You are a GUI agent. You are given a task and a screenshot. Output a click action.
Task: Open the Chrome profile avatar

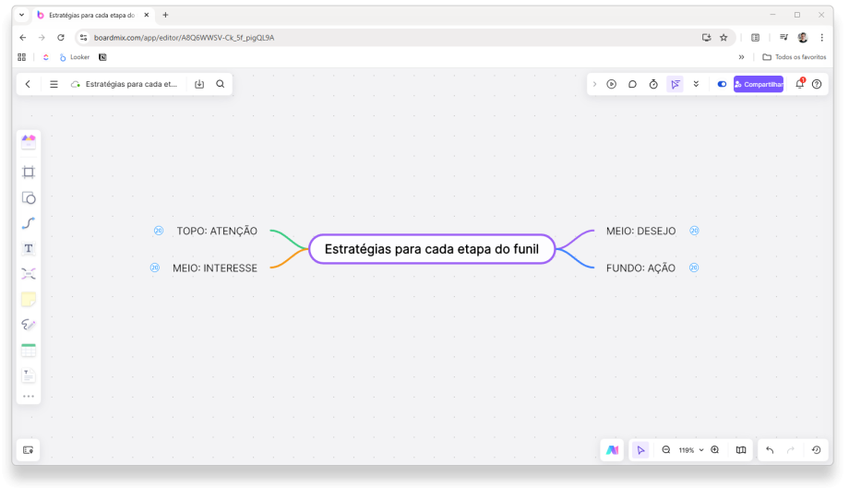803,37
